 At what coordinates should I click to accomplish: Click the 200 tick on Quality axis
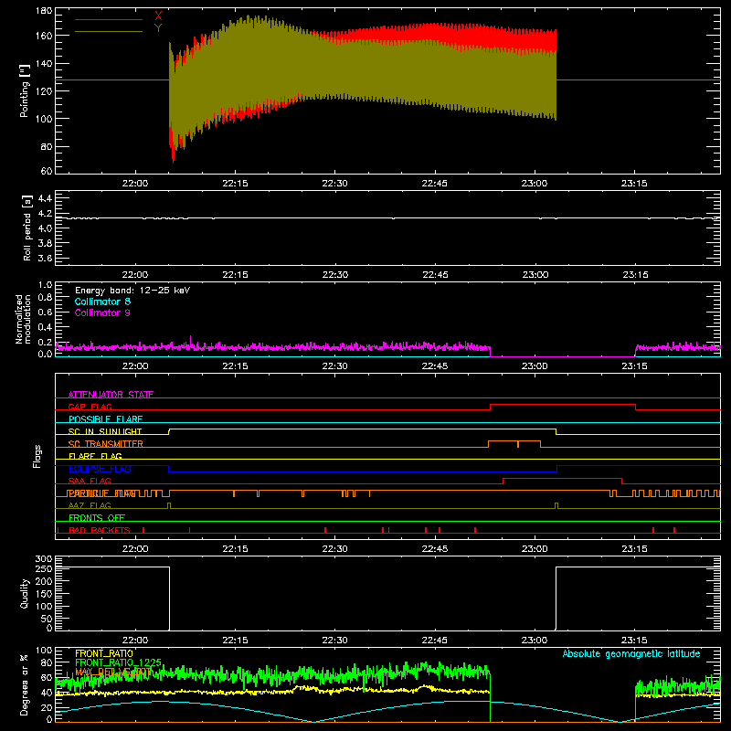tap(44, 581)
